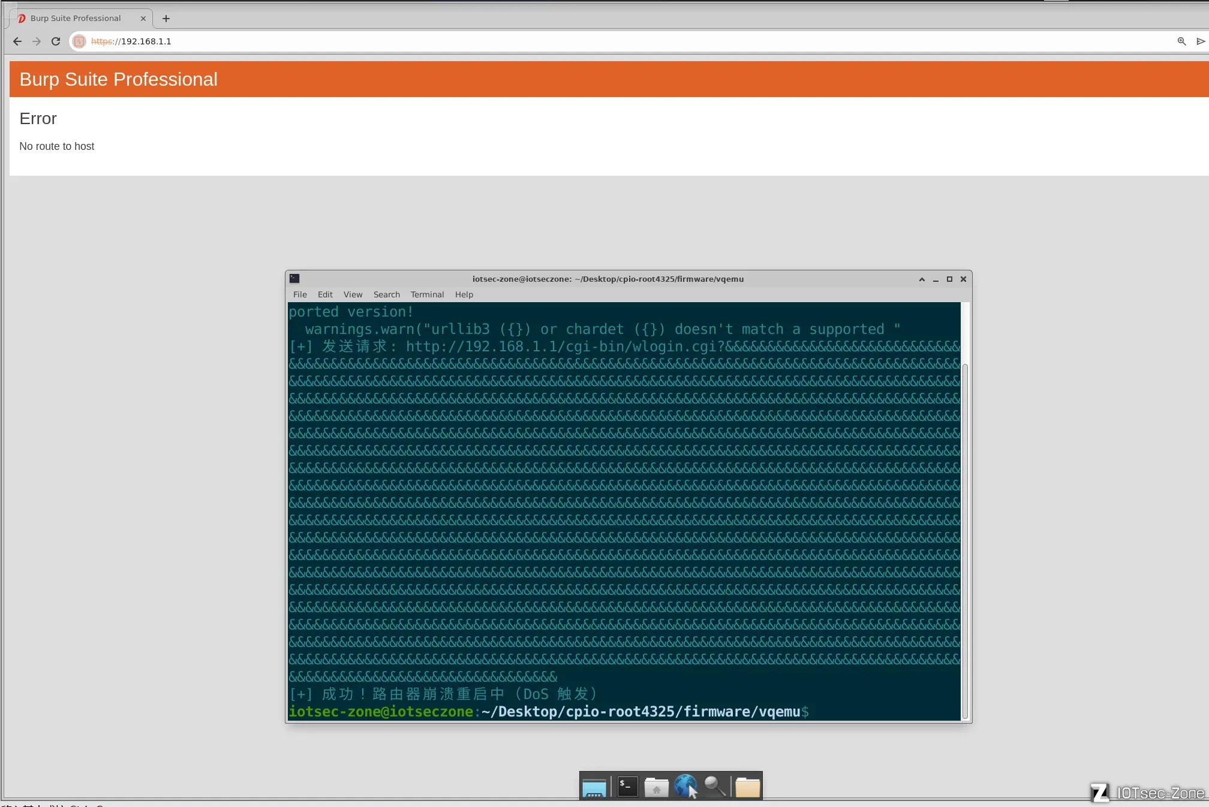Open the View menu in terminal
Viewport: 1209px width, 807px height.
pyautogui.click(x=353, y=294)
